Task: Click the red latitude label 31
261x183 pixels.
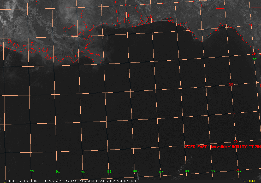Action: click(126, 5)
